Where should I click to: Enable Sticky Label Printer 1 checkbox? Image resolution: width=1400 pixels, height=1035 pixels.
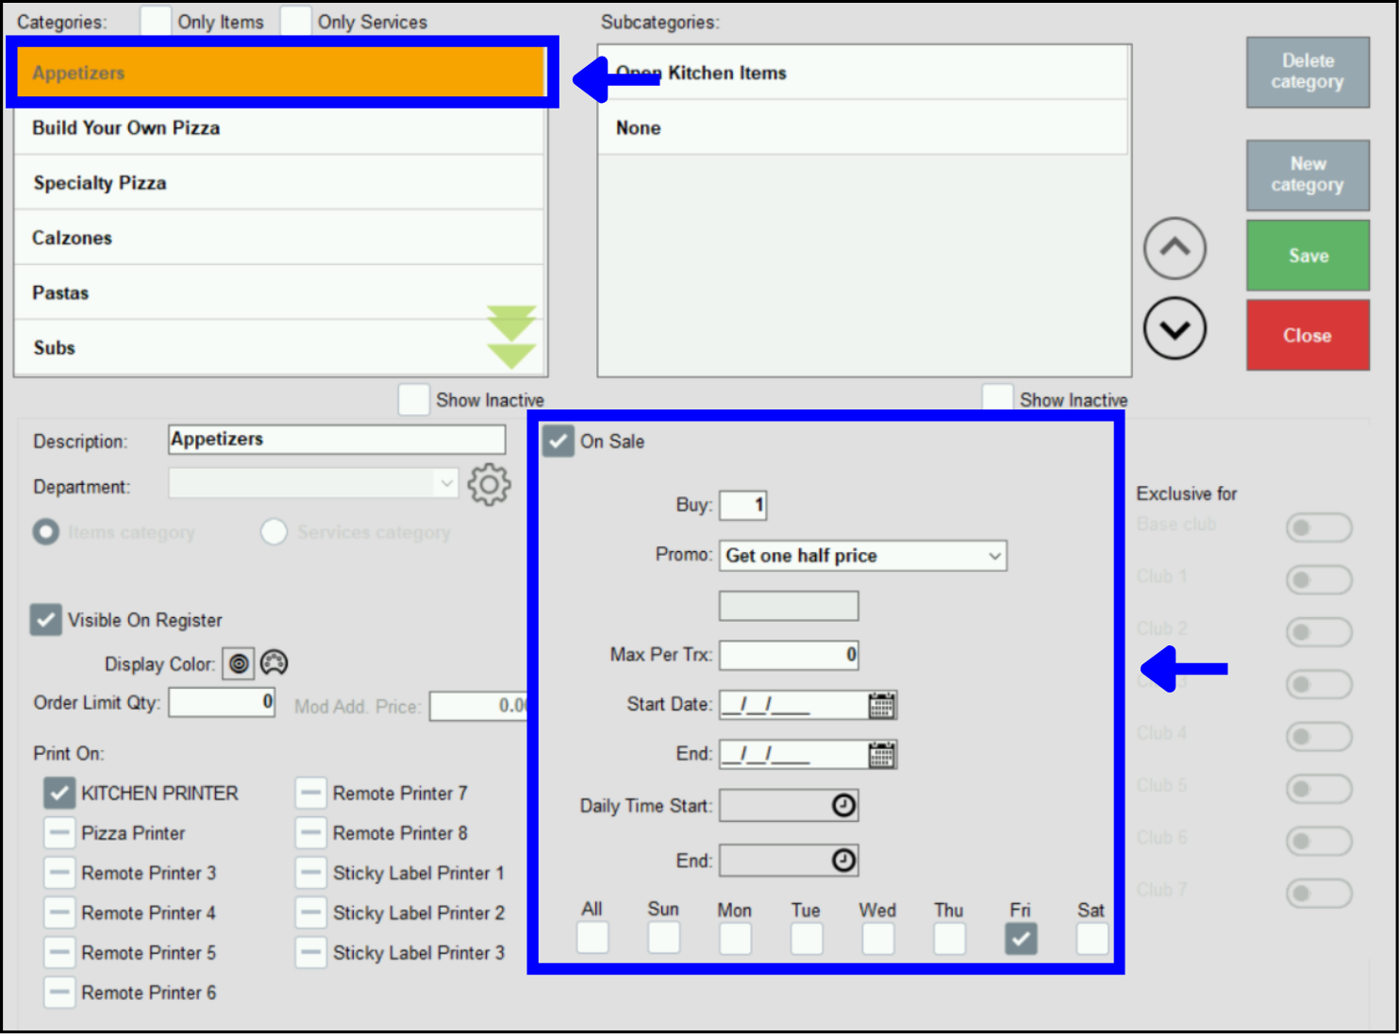click(x=310, y=873)
